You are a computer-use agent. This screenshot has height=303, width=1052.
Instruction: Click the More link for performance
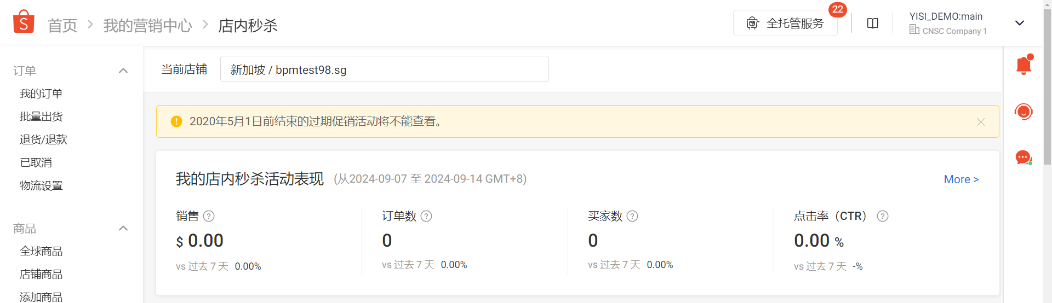pyautogui.click(x=961, y=179)
